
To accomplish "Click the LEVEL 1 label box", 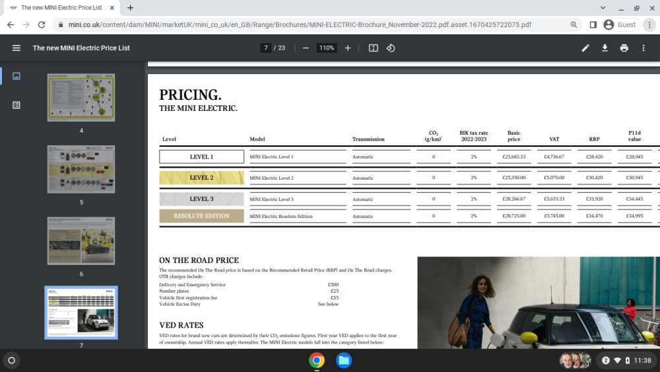I will (201, 157).
